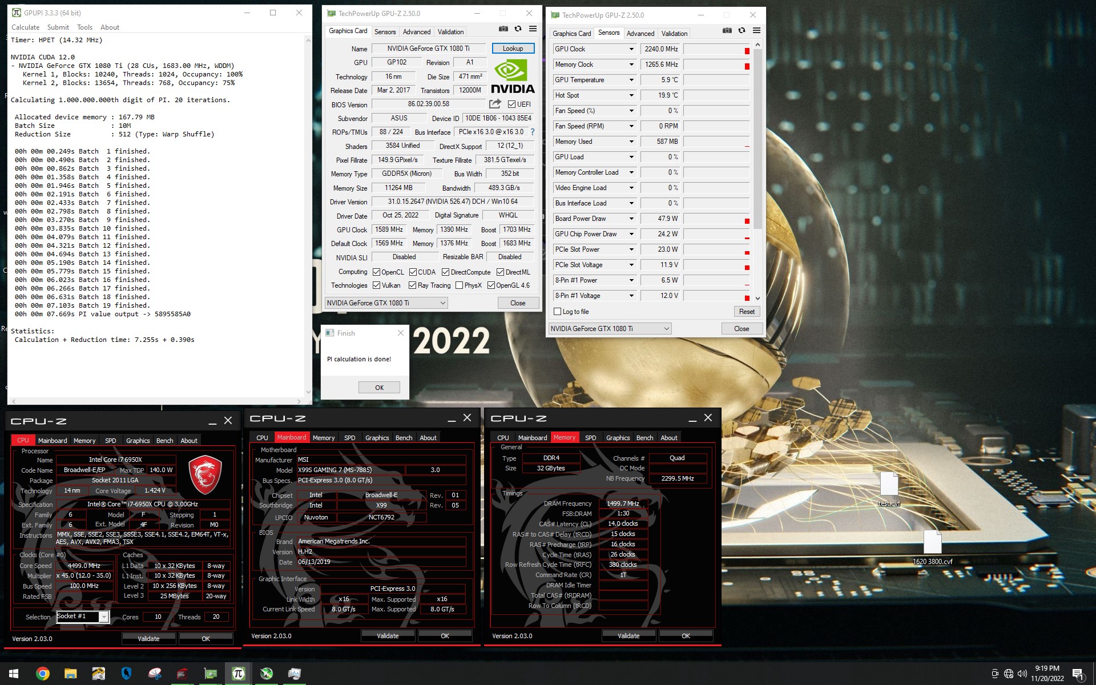1096x685 pixels.
Task: Expand the Memory Clock sensor dropdown
Action: pyautogui.click(x=631, y=65)
